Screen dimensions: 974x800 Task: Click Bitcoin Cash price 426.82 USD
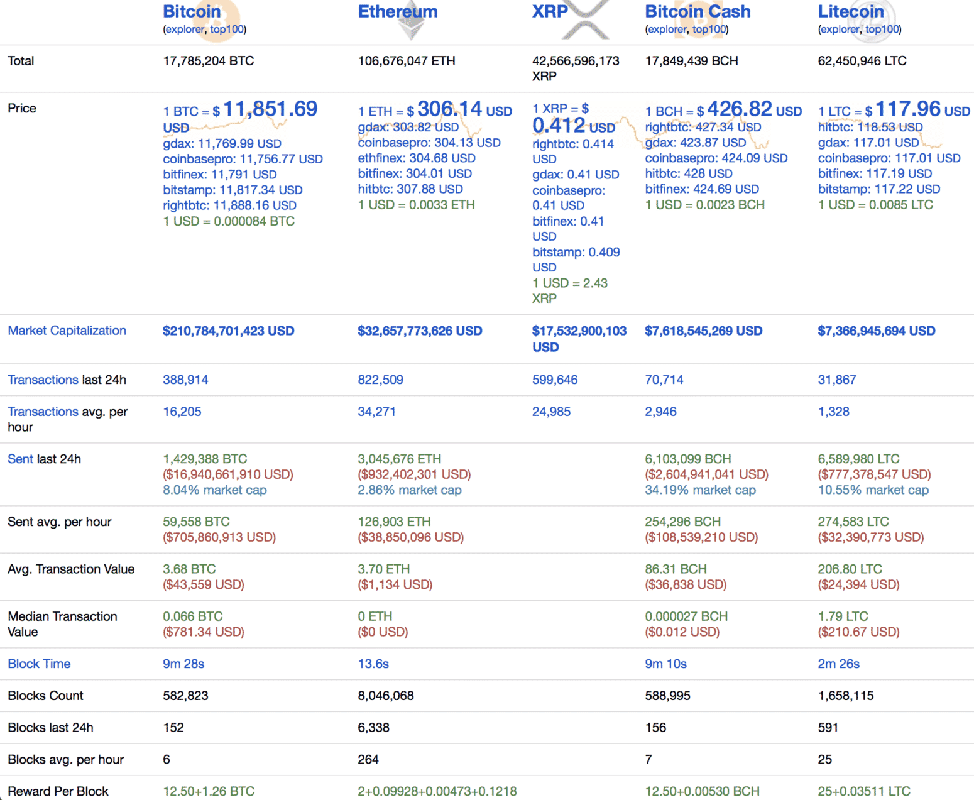pyautogui.click(x=723, y=109)
